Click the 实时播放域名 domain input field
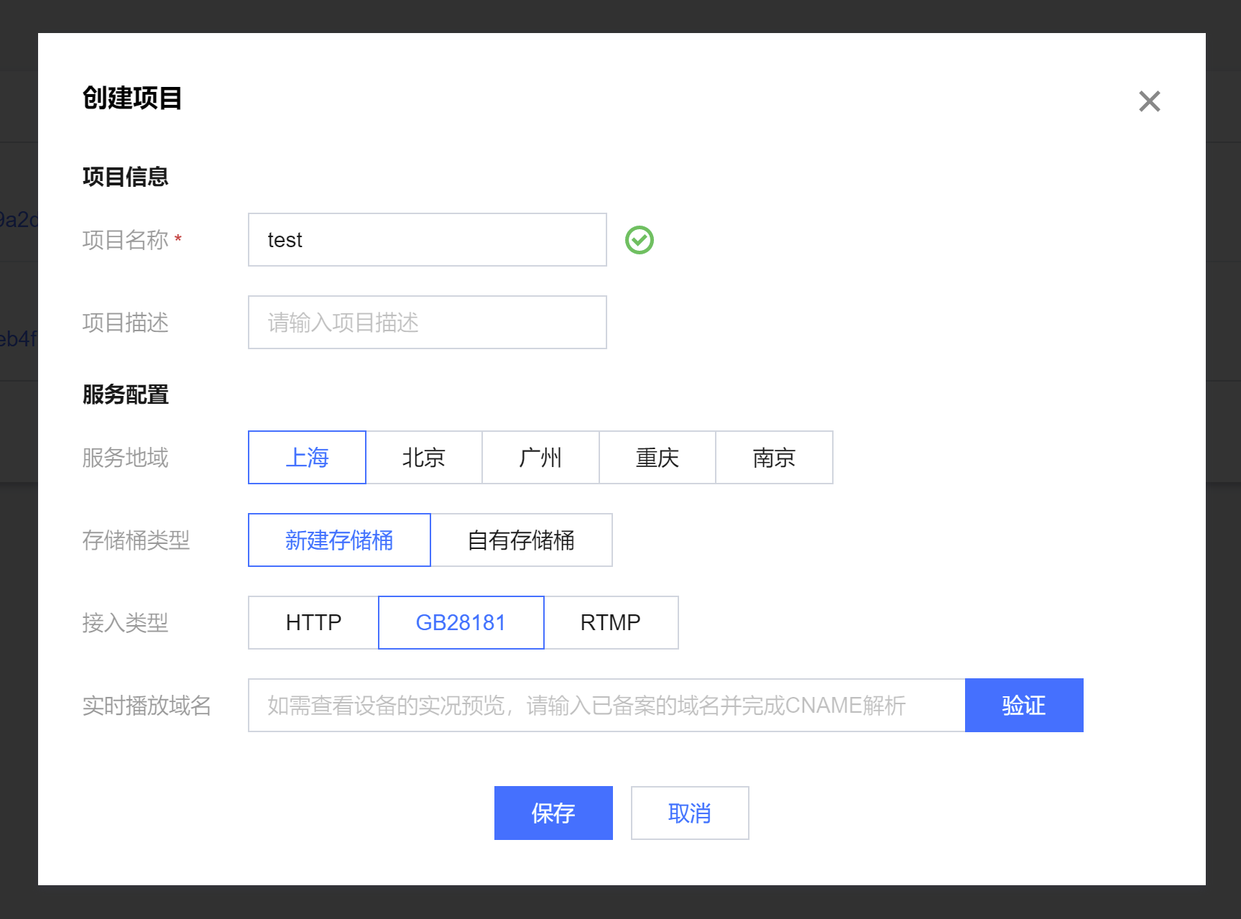Image resolution: width=1241 pixels, height=919 pixels. point(606,706)
